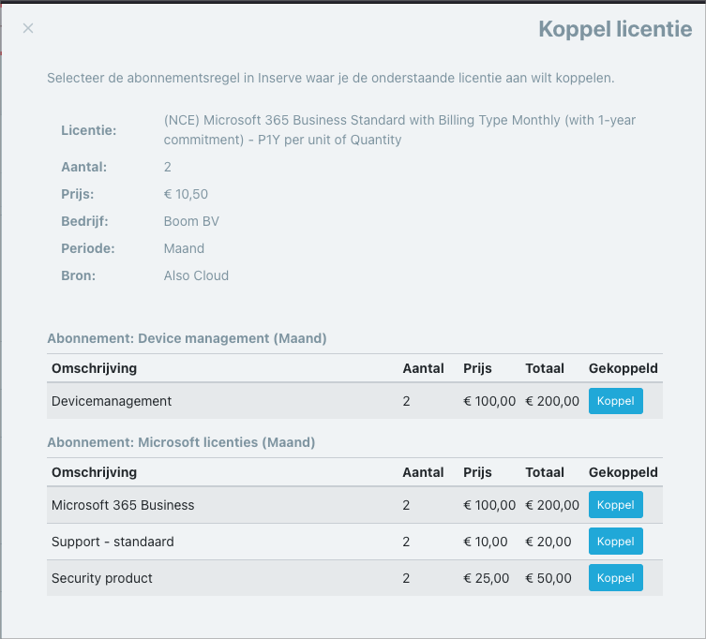Click the Koppel licentie dialog title
This screenshot has width=706, height=639.
(x=615, y=29)
